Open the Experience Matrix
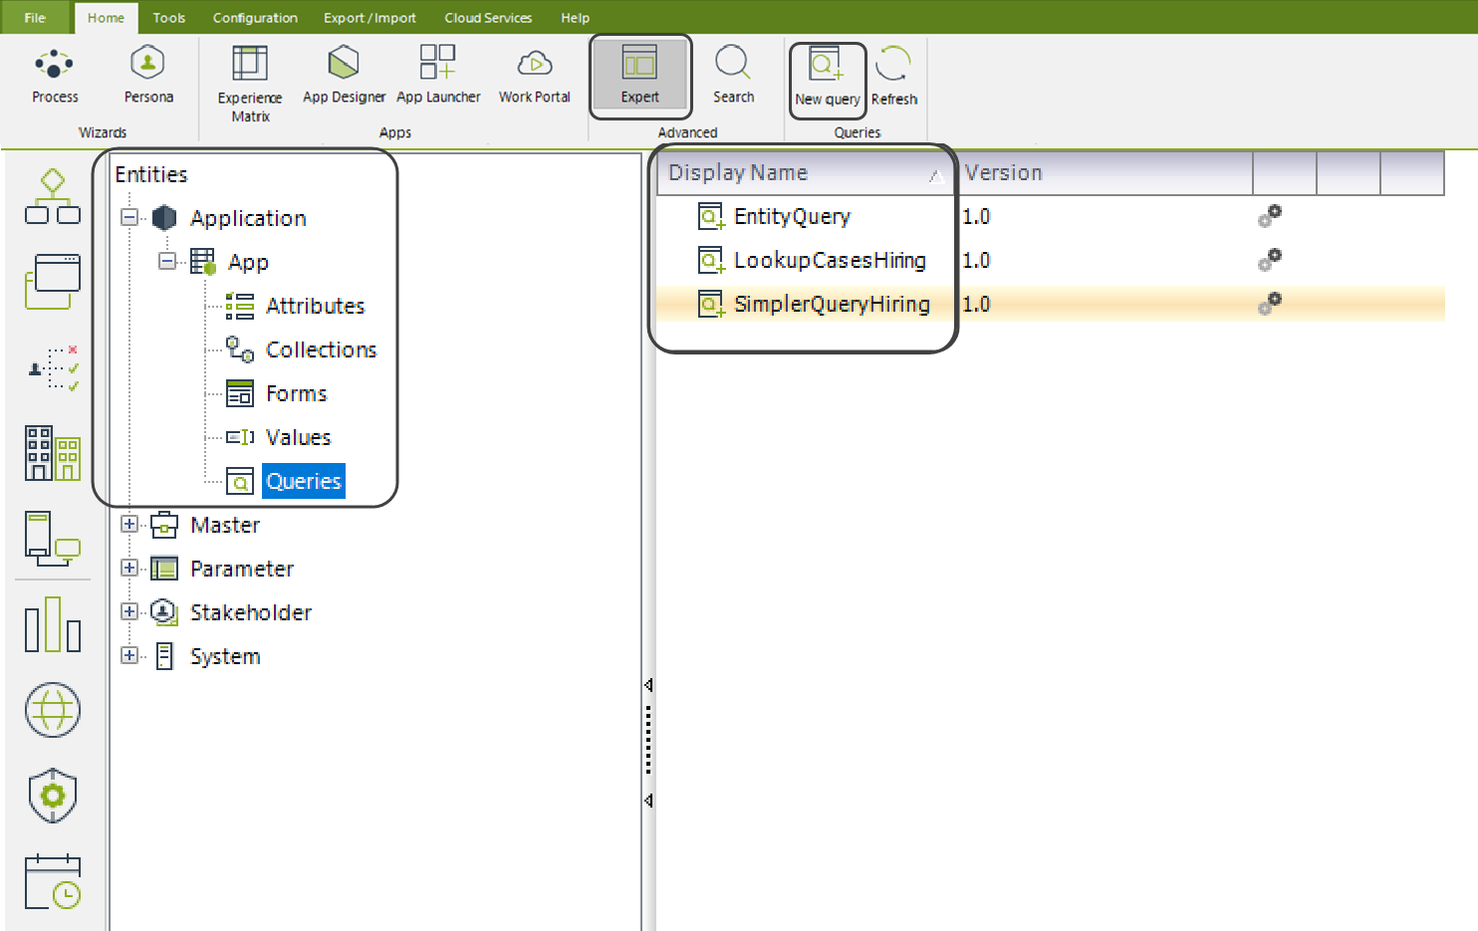Screen dimensions: 1478x931 point(250,84)
